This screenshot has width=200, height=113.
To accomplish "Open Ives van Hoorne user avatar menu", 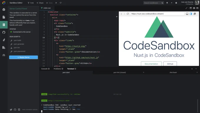I will click(197, 3).
